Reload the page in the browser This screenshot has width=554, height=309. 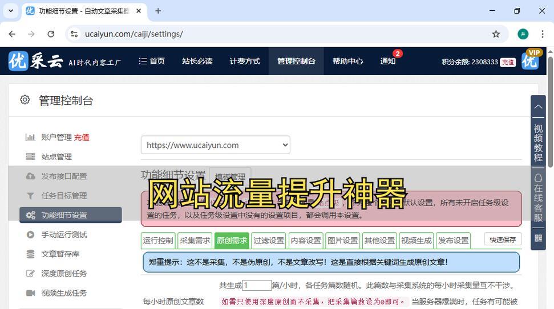(51, 34)
